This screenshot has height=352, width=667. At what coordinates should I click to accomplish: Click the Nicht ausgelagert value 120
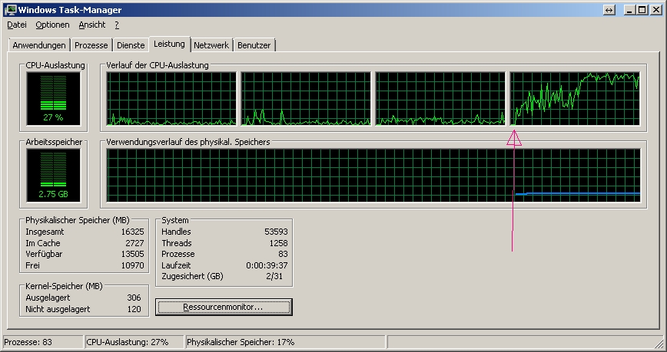(134, 309)
